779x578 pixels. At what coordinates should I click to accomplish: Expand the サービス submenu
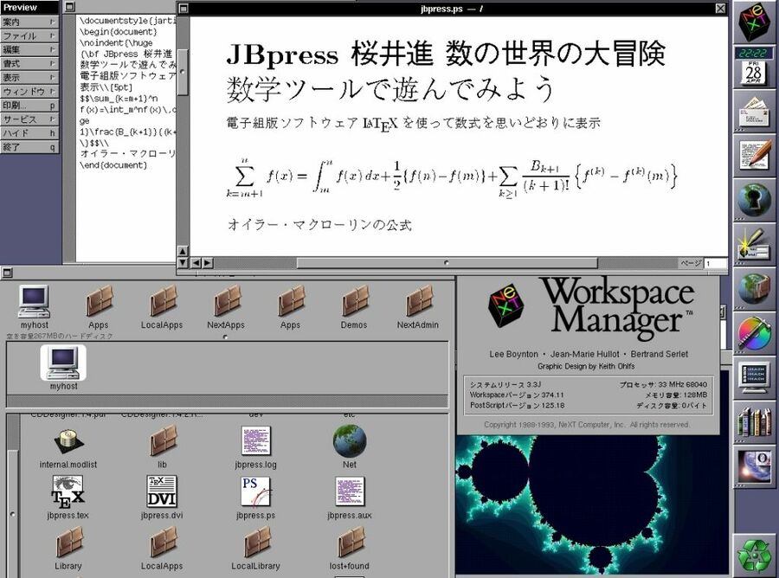(30, 119)
